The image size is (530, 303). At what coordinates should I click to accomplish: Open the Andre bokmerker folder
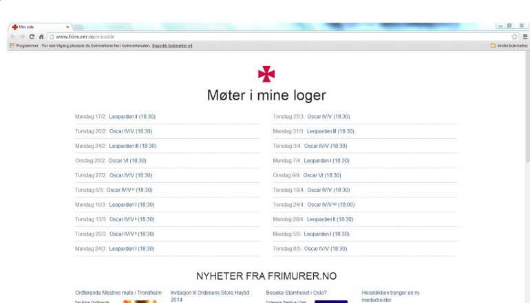509,45
